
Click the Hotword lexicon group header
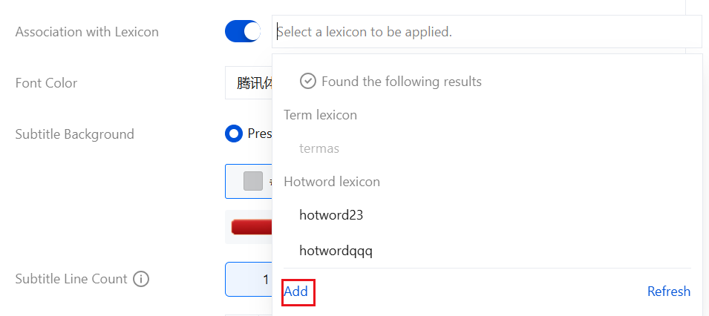click(332, 182)
